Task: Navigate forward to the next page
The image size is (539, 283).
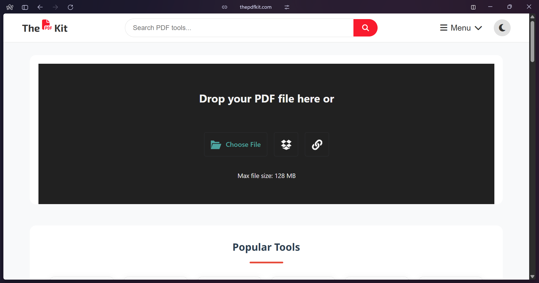Action: [55, 7]
